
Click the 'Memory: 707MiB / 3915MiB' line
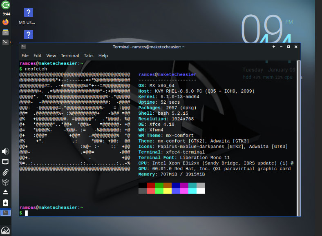[x=172, y=174]
